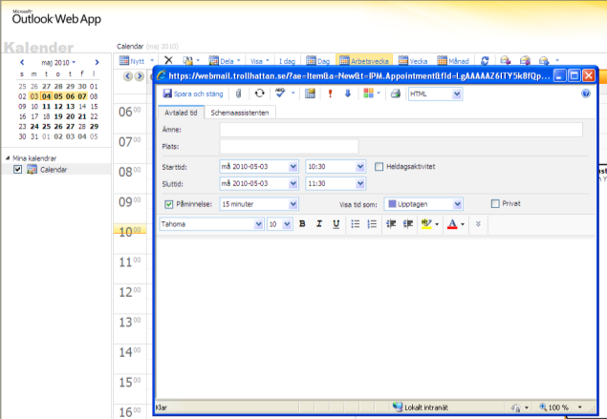This screenshot has height=419, width=607.
Task: Collapse the Mina kalendrar group
Action: (8, 158)
